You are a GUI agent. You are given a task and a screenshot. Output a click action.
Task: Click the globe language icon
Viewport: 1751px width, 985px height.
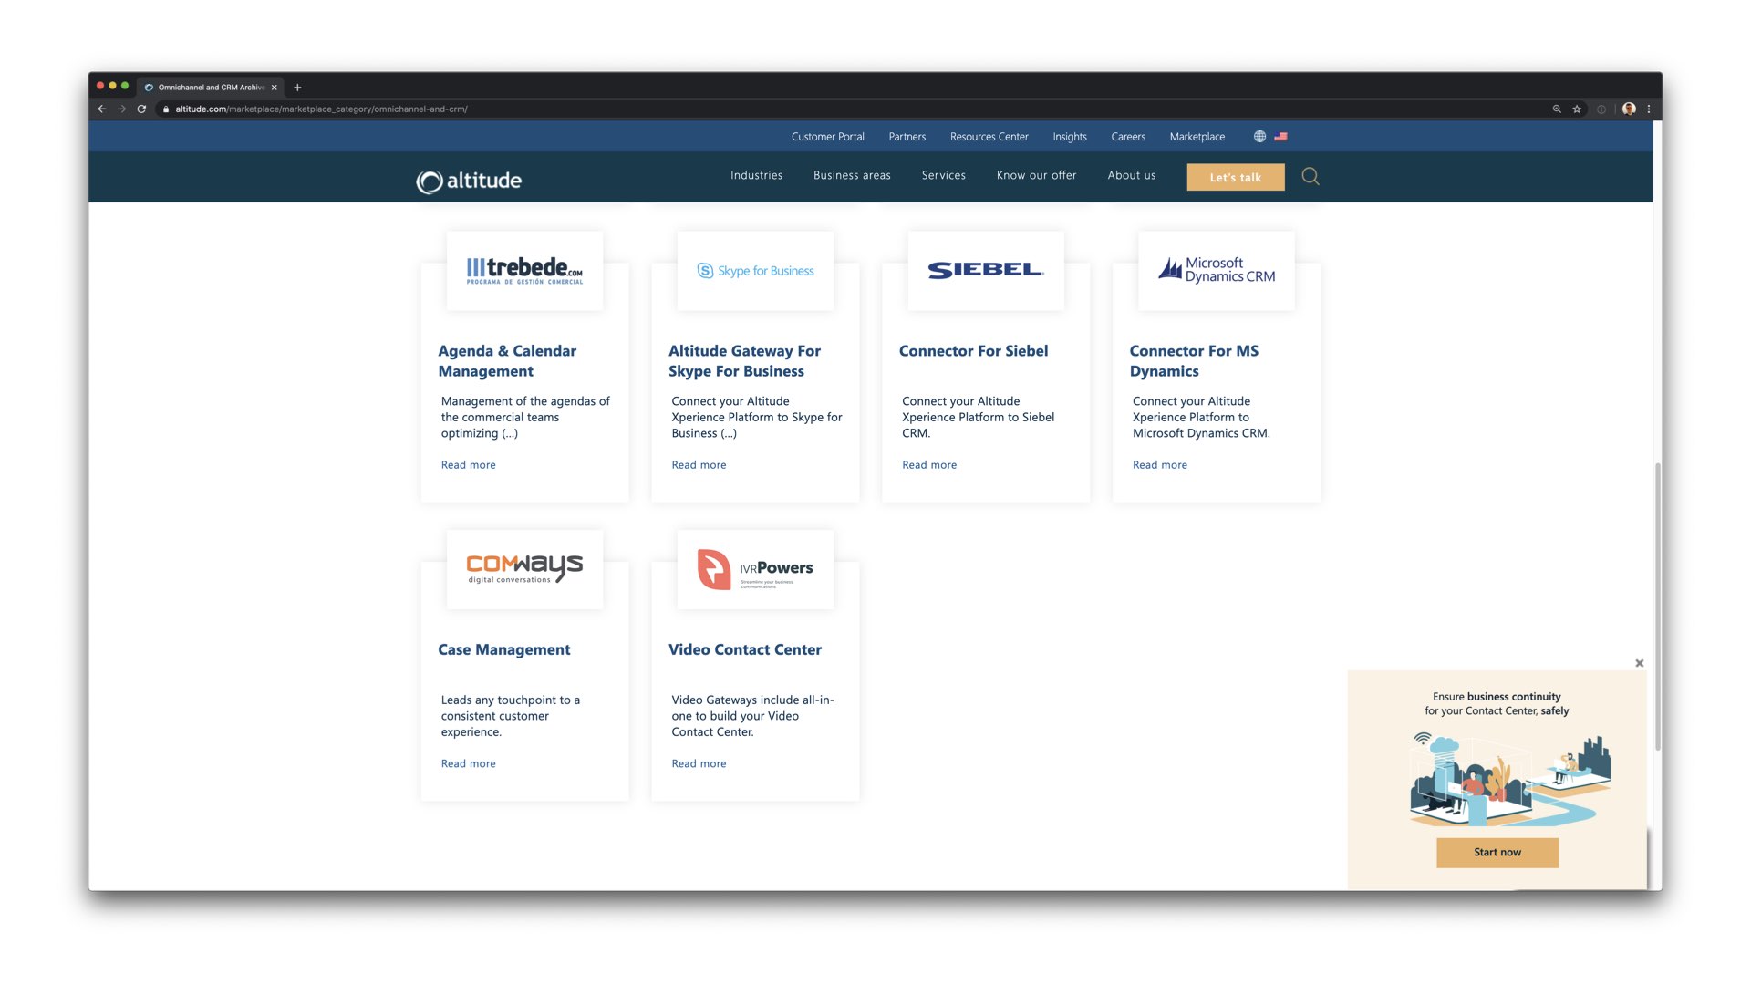tap(1259, 137)
